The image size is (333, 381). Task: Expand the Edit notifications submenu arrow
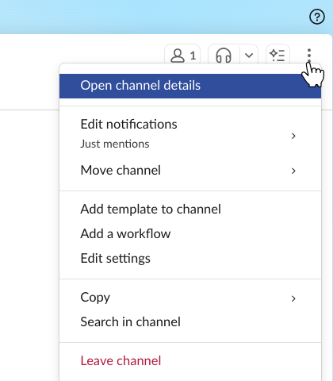(x=293, y=136)
